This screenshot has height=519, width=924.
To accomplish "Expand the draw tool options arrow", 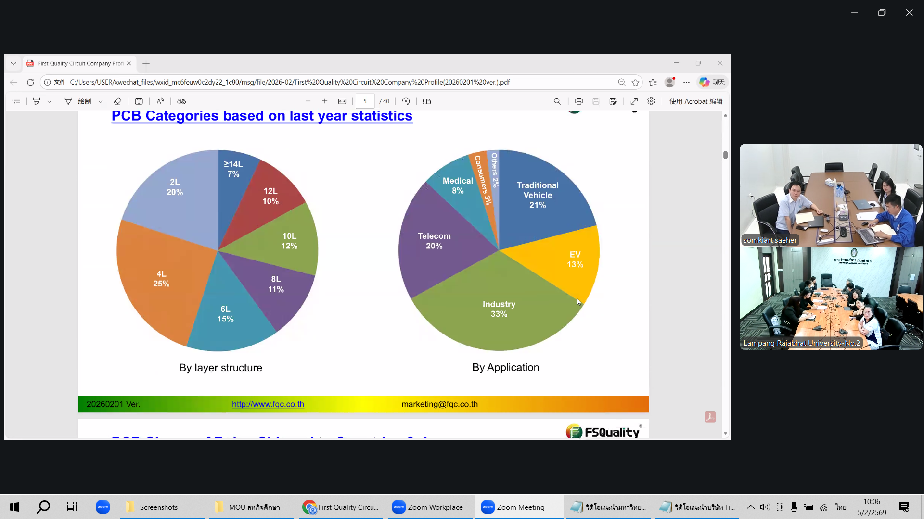I will point(101,102).
